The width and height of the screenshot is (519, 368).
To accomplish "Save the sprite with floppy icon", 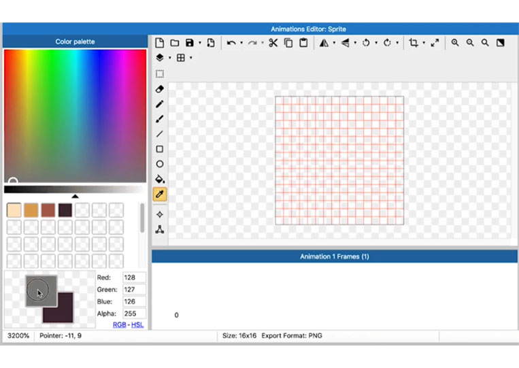I will pyautogui.click(x=190, y=43).
